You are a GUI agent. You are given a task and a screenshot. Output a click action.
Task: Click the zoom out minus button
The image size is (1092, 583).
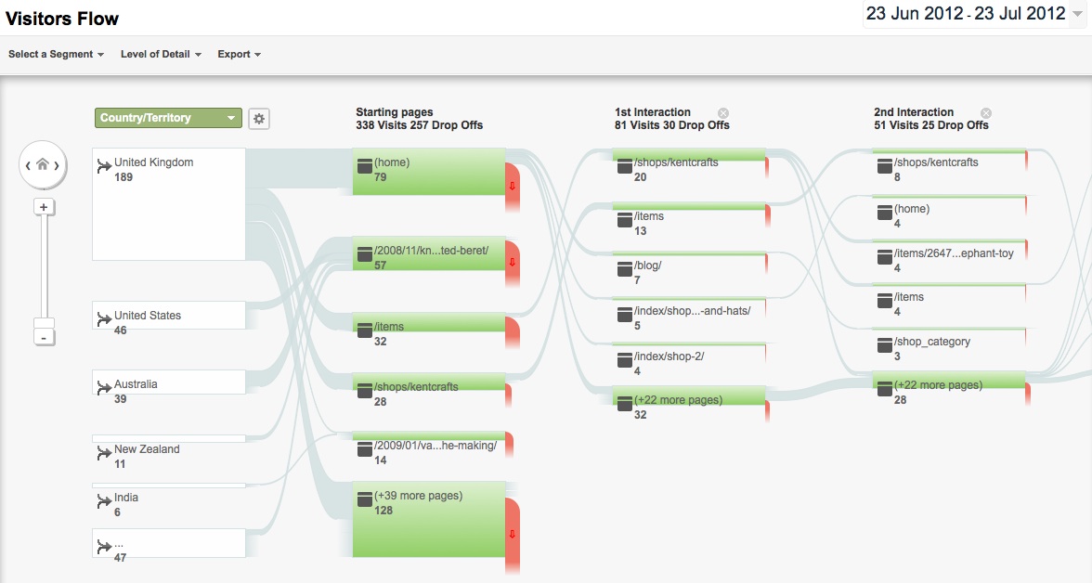coord(44,338)
